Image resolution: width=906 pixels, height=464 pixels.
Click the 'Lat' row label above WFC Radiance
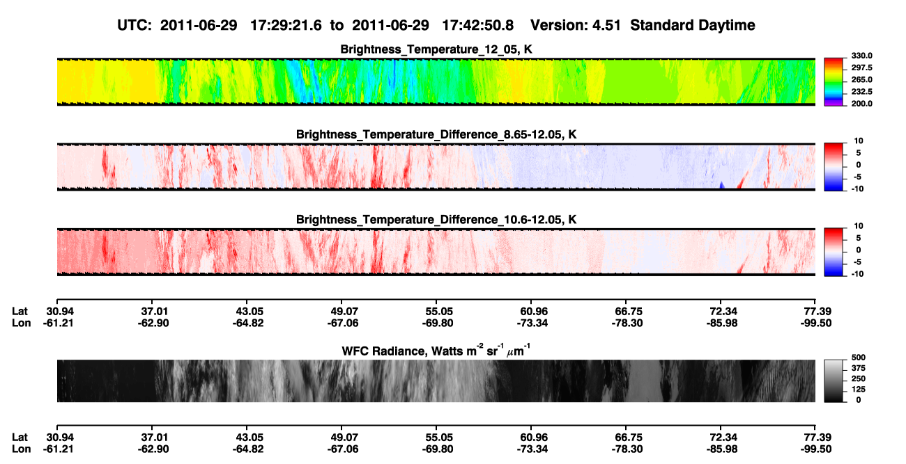pyautogui.click(x=20, y=311)
